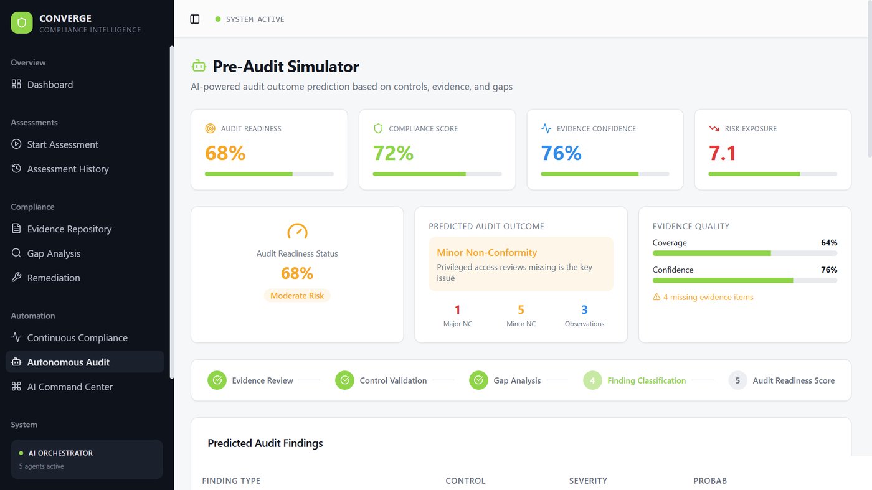The width and height of the screenshot is (872, 490).
Task: Click the Major NC count of 1
Action: pos(457,309)
